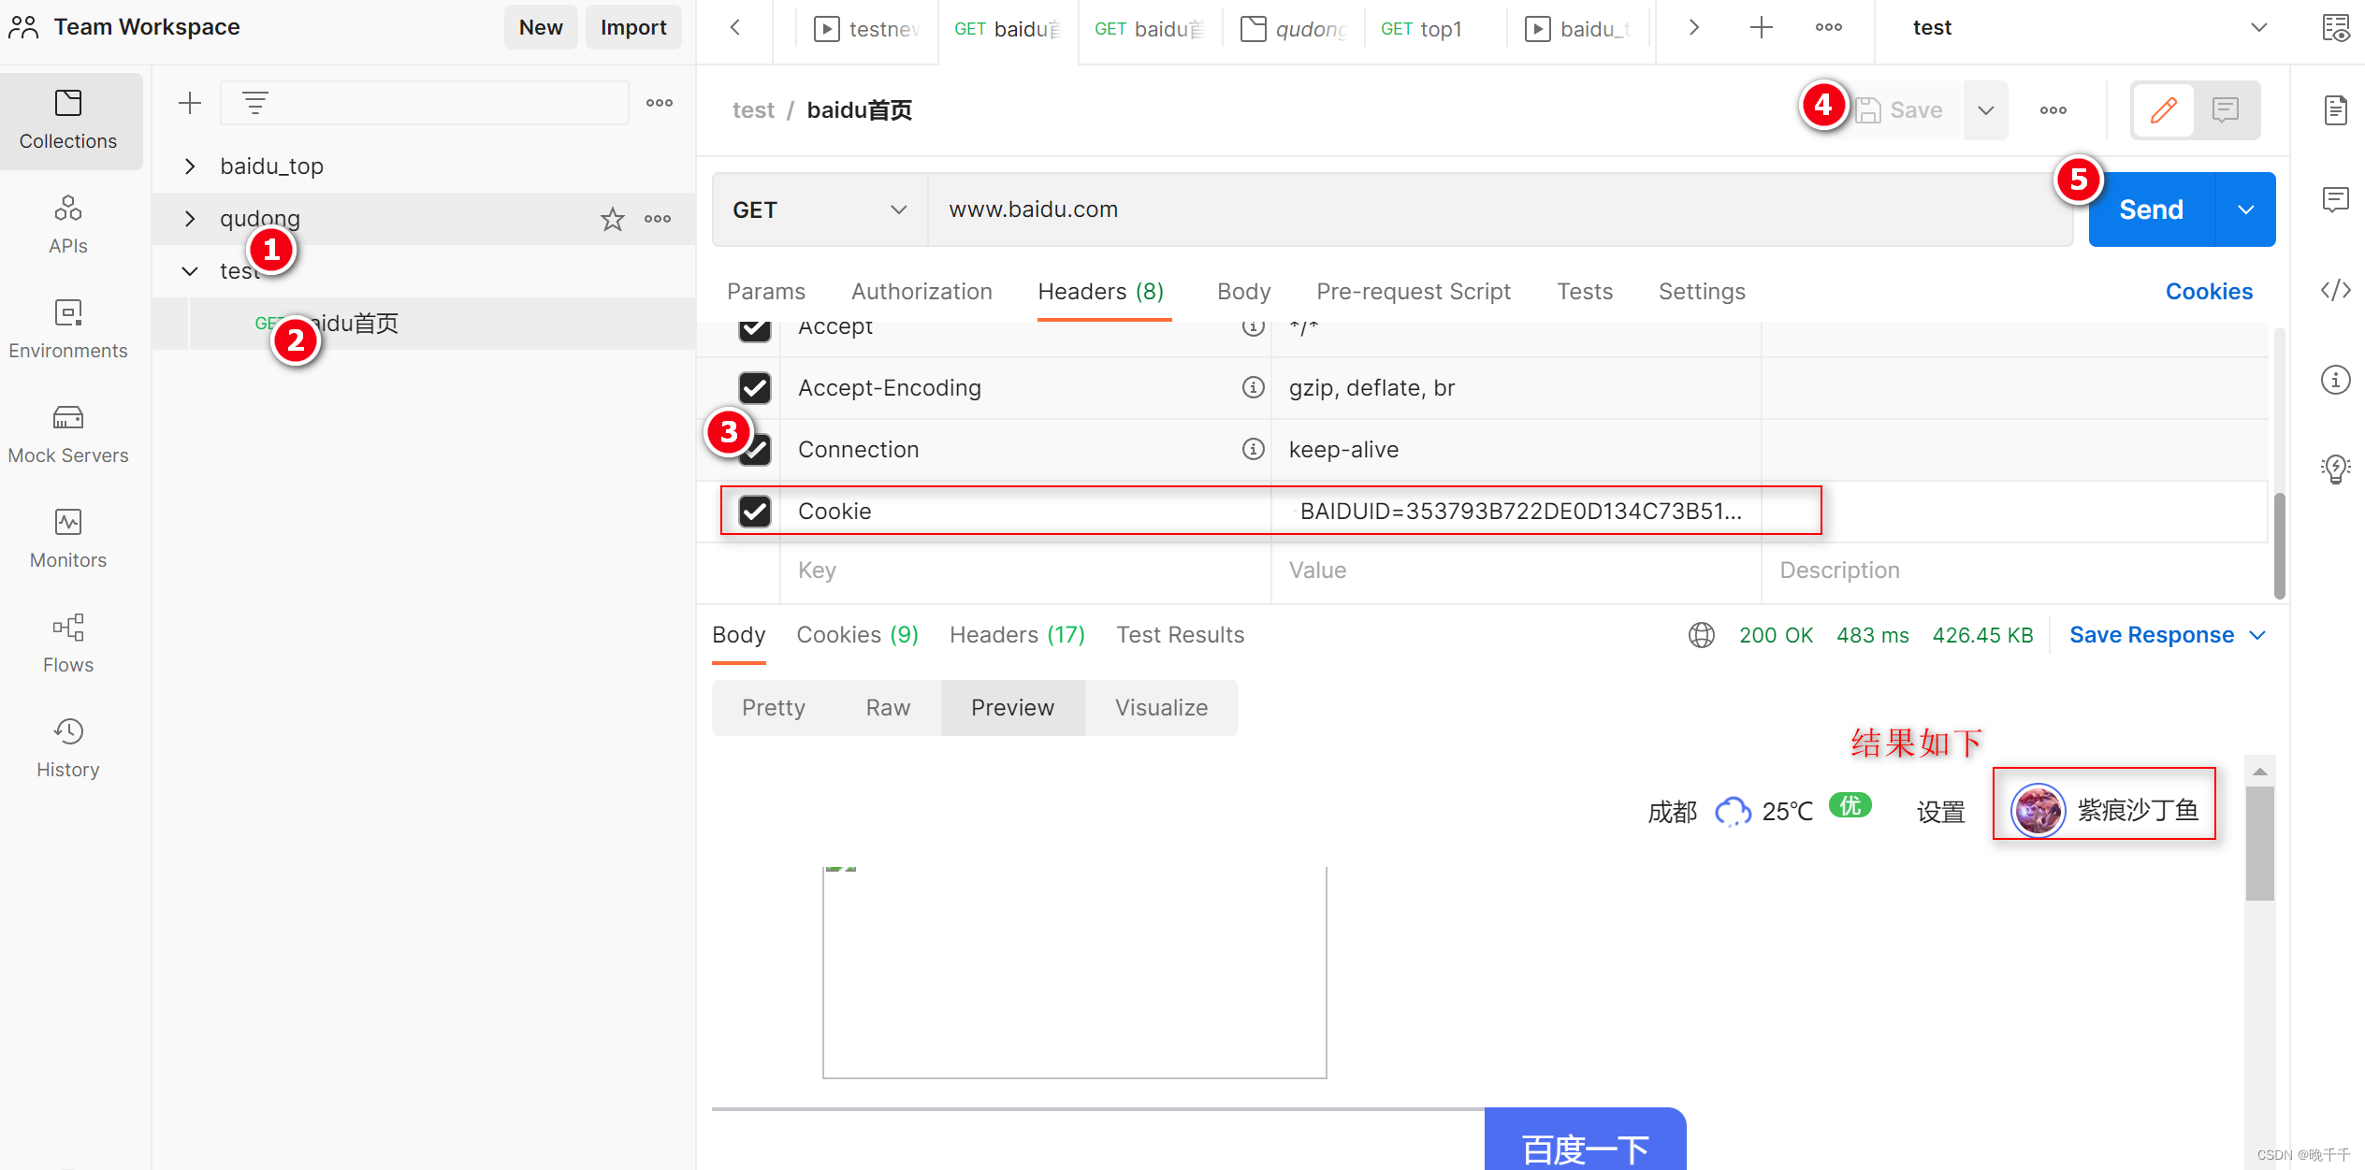
Task: Click the 百度一下 search button in preview
Action: point(1585,1141)
